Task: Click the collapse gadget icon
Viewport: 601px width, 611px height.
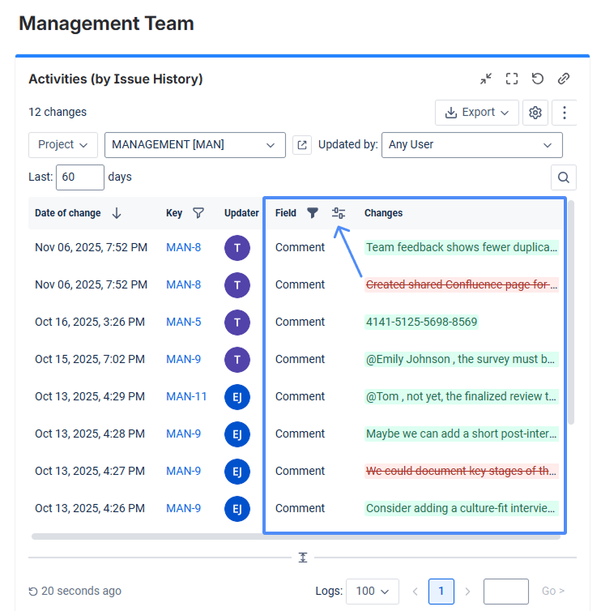Action: (x=486, y=79)
